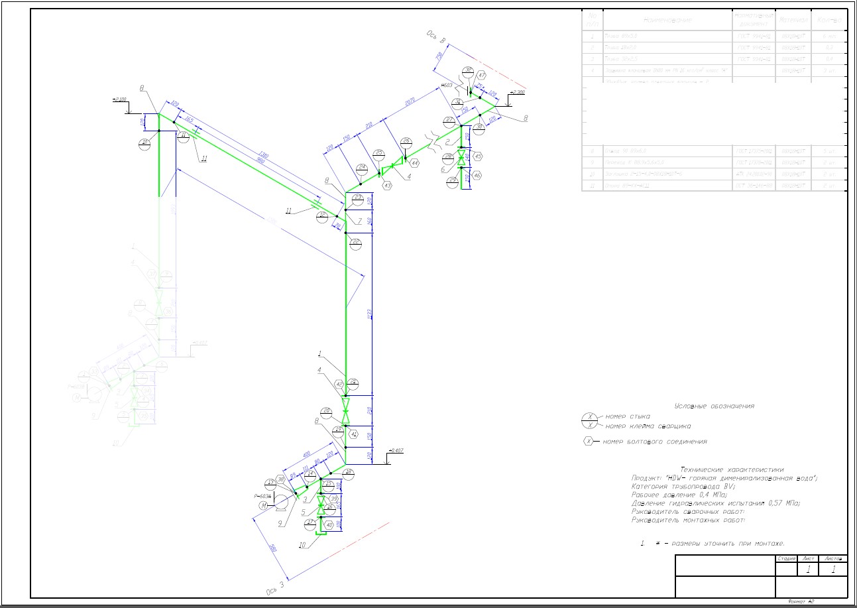Click the 'Листов' title block header
This screenshot has width=857, height=608.
coord(833,559)
